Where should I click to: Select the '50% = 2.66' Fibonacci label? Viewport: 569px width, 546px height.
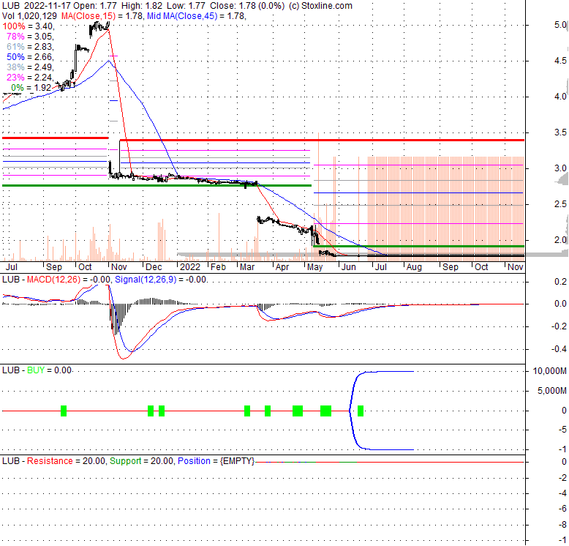pos(30,57)
